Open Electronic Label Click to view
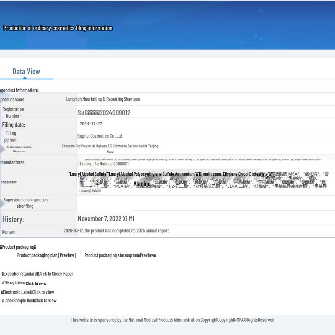This screenshot has height=335, width=335. coord(28,292)
